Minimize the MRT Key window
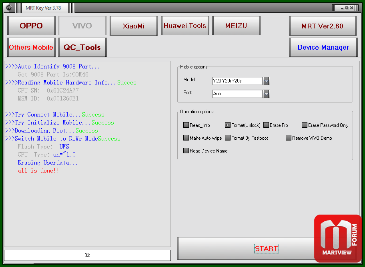 coord(342,8)
